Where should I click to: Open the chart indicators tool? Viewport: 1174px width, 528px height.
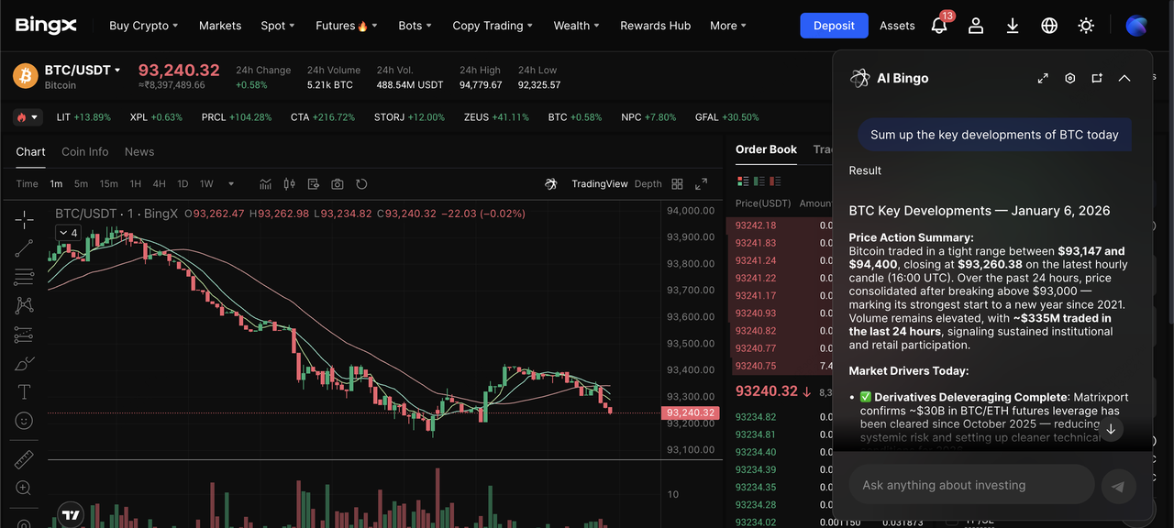click(x=266, y=184)
